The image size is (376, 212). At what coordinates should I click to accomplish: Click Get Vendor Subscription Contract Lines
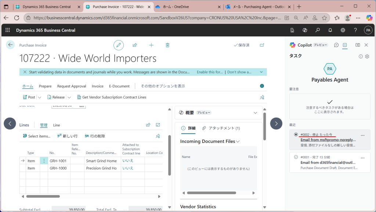point(112,97)
